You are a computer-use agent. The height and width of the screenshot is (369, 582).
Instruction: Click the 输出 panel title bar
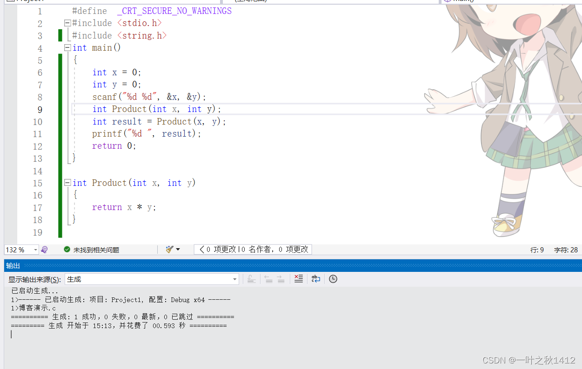(x=293, y=265)
